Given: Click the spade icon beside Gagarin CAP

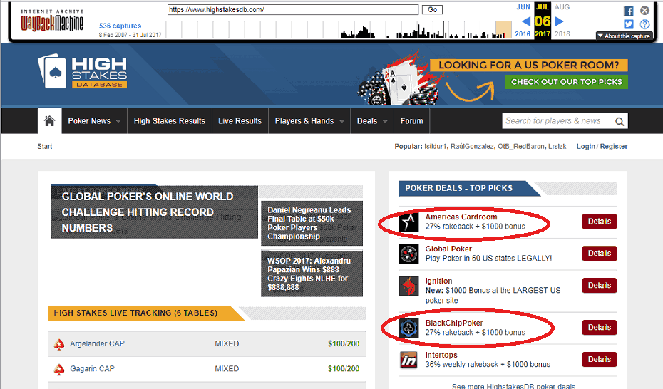Looking at the screenshot, I should [x=59, y=370].
